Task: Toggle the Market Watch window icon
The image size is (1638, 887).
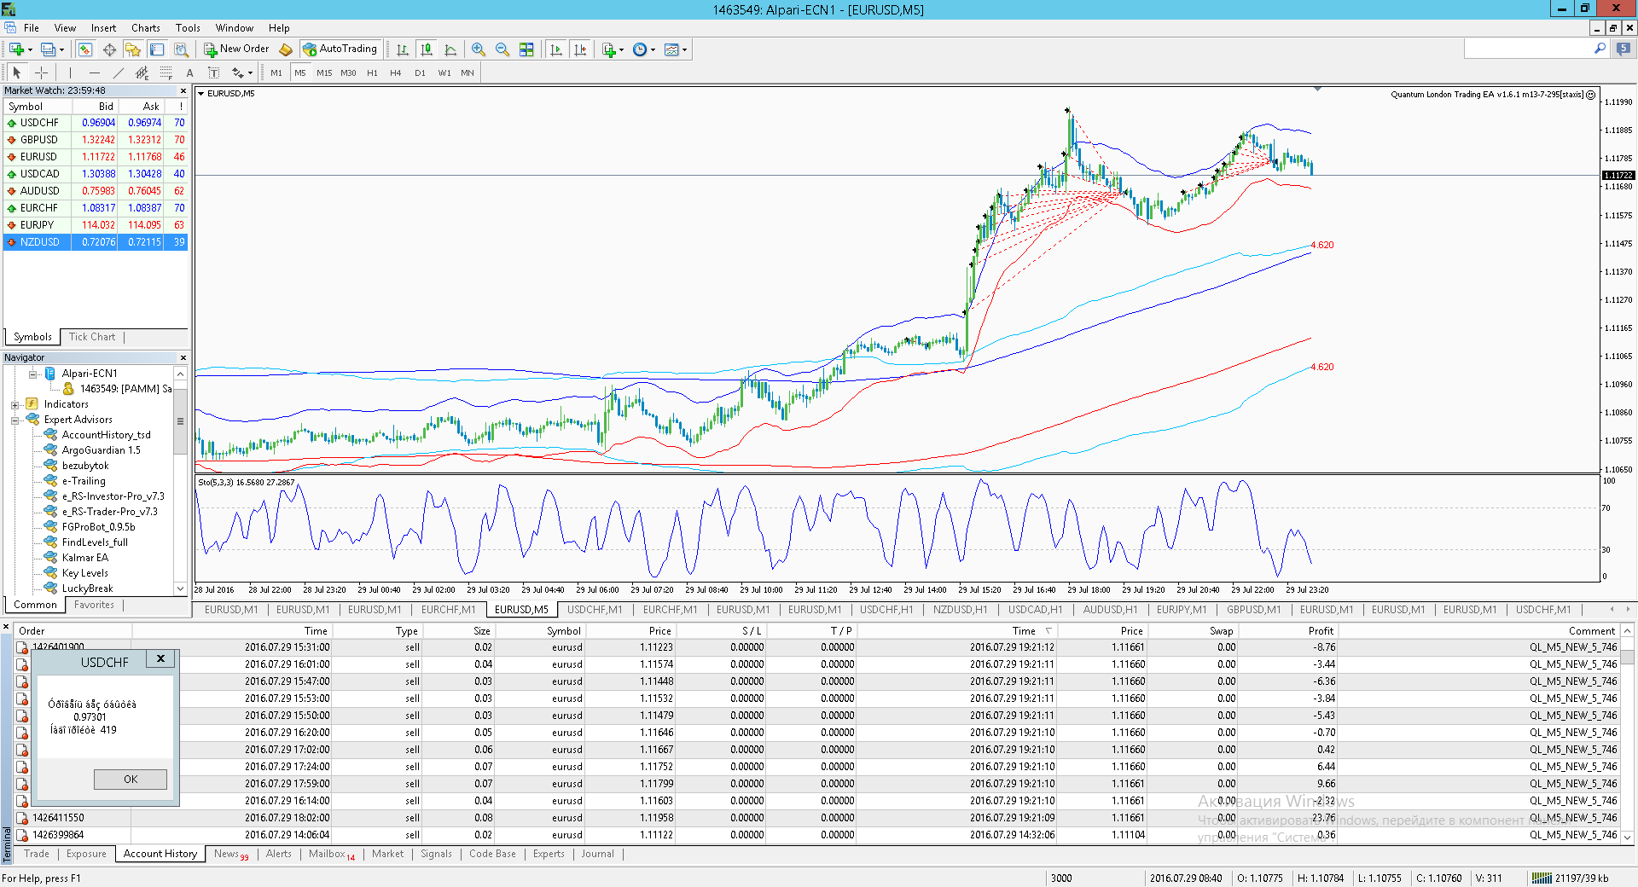Action: pos(85,49)
